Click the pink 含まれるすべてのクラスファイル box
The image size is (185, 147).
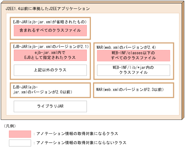click(x=50, y=30)
